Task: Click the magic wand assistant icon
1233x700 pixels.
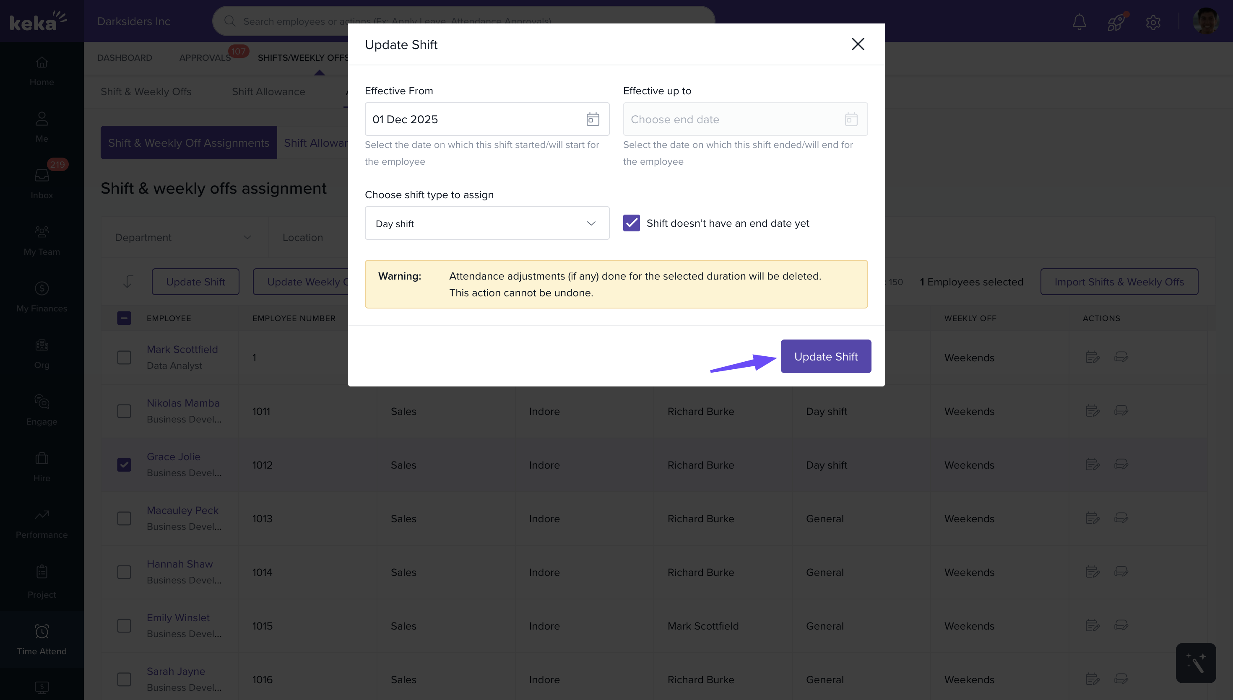Action: pyautogui.click(x=1196, y=663)
